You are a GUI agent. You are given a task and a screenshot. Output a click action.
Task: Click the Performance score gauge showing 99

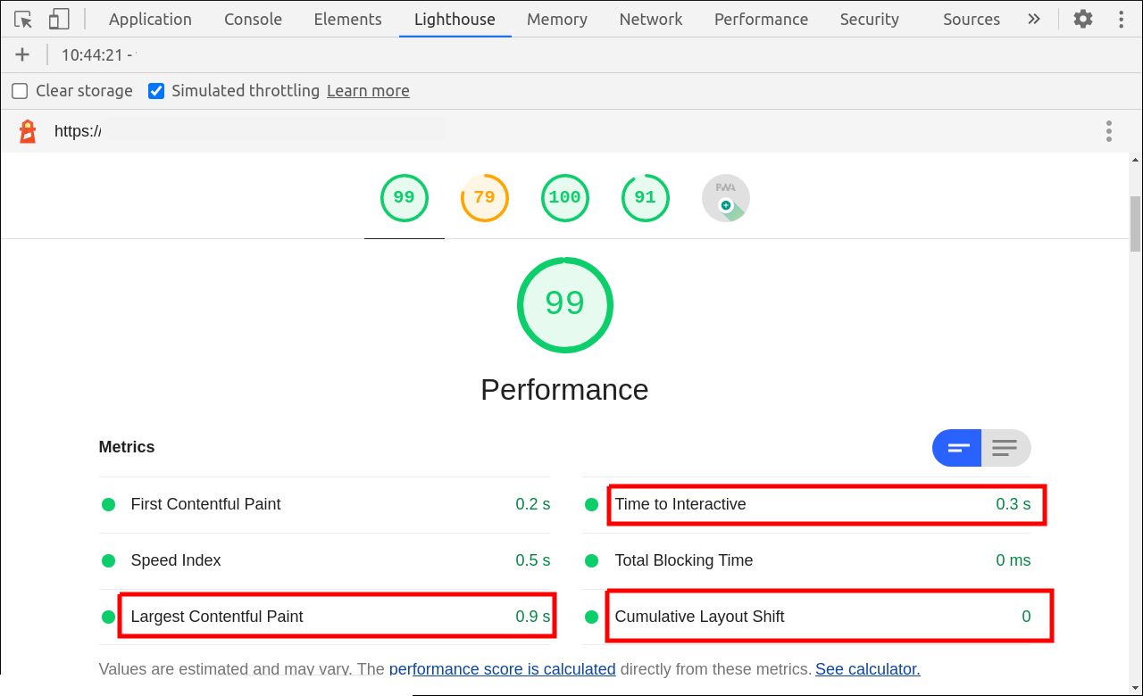coord(404,197)
